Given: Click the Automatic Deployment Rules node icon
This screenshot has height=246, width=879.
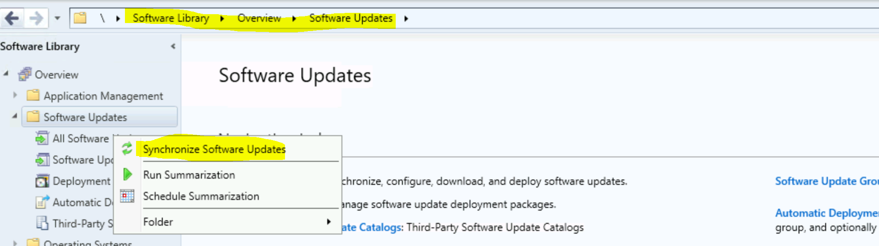Looking at the screenshot, I should coord(42,202).
